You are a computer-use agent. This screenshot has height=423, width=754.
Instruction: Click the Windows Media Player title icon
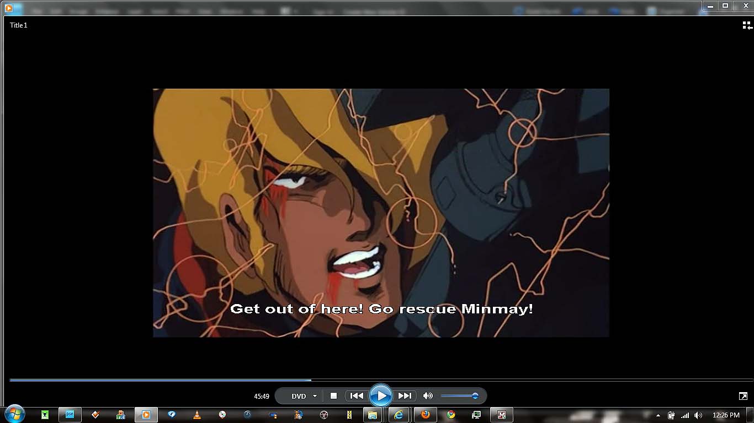click(9, 8)
